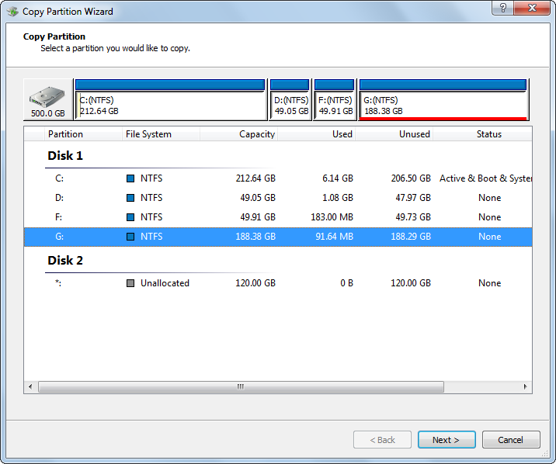Open the help question mark button
This screenshot has width=556, height=464.
click(x=503, y=8)
